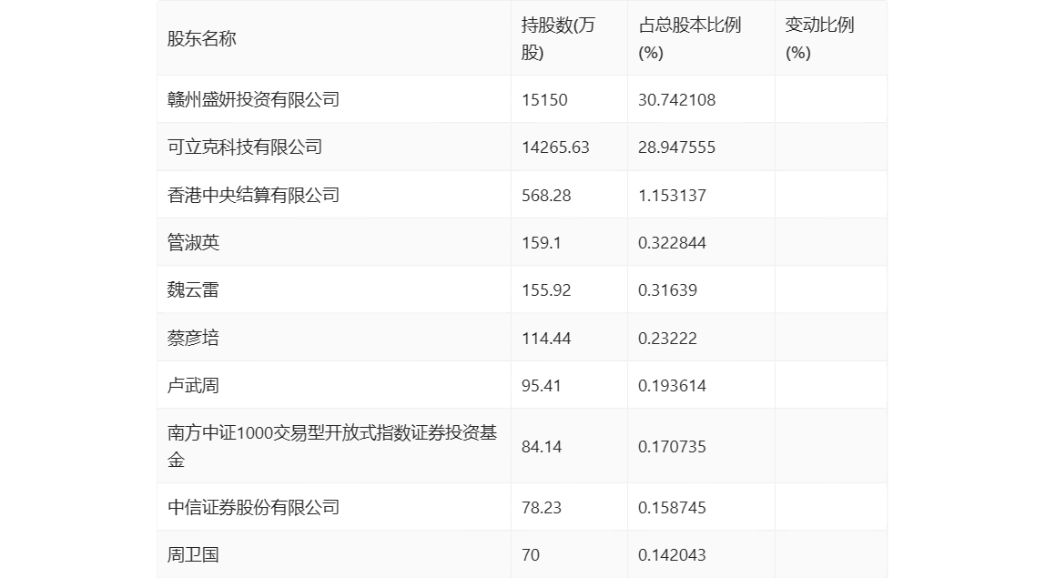1045x578 pixels.
Task: Select shareholder 管淑英
Action: 193,242
